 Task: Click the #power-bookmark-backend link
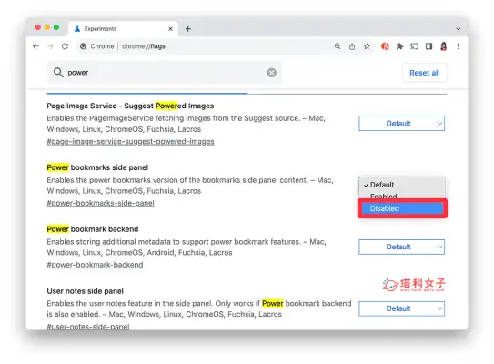[x=95, y=265]
